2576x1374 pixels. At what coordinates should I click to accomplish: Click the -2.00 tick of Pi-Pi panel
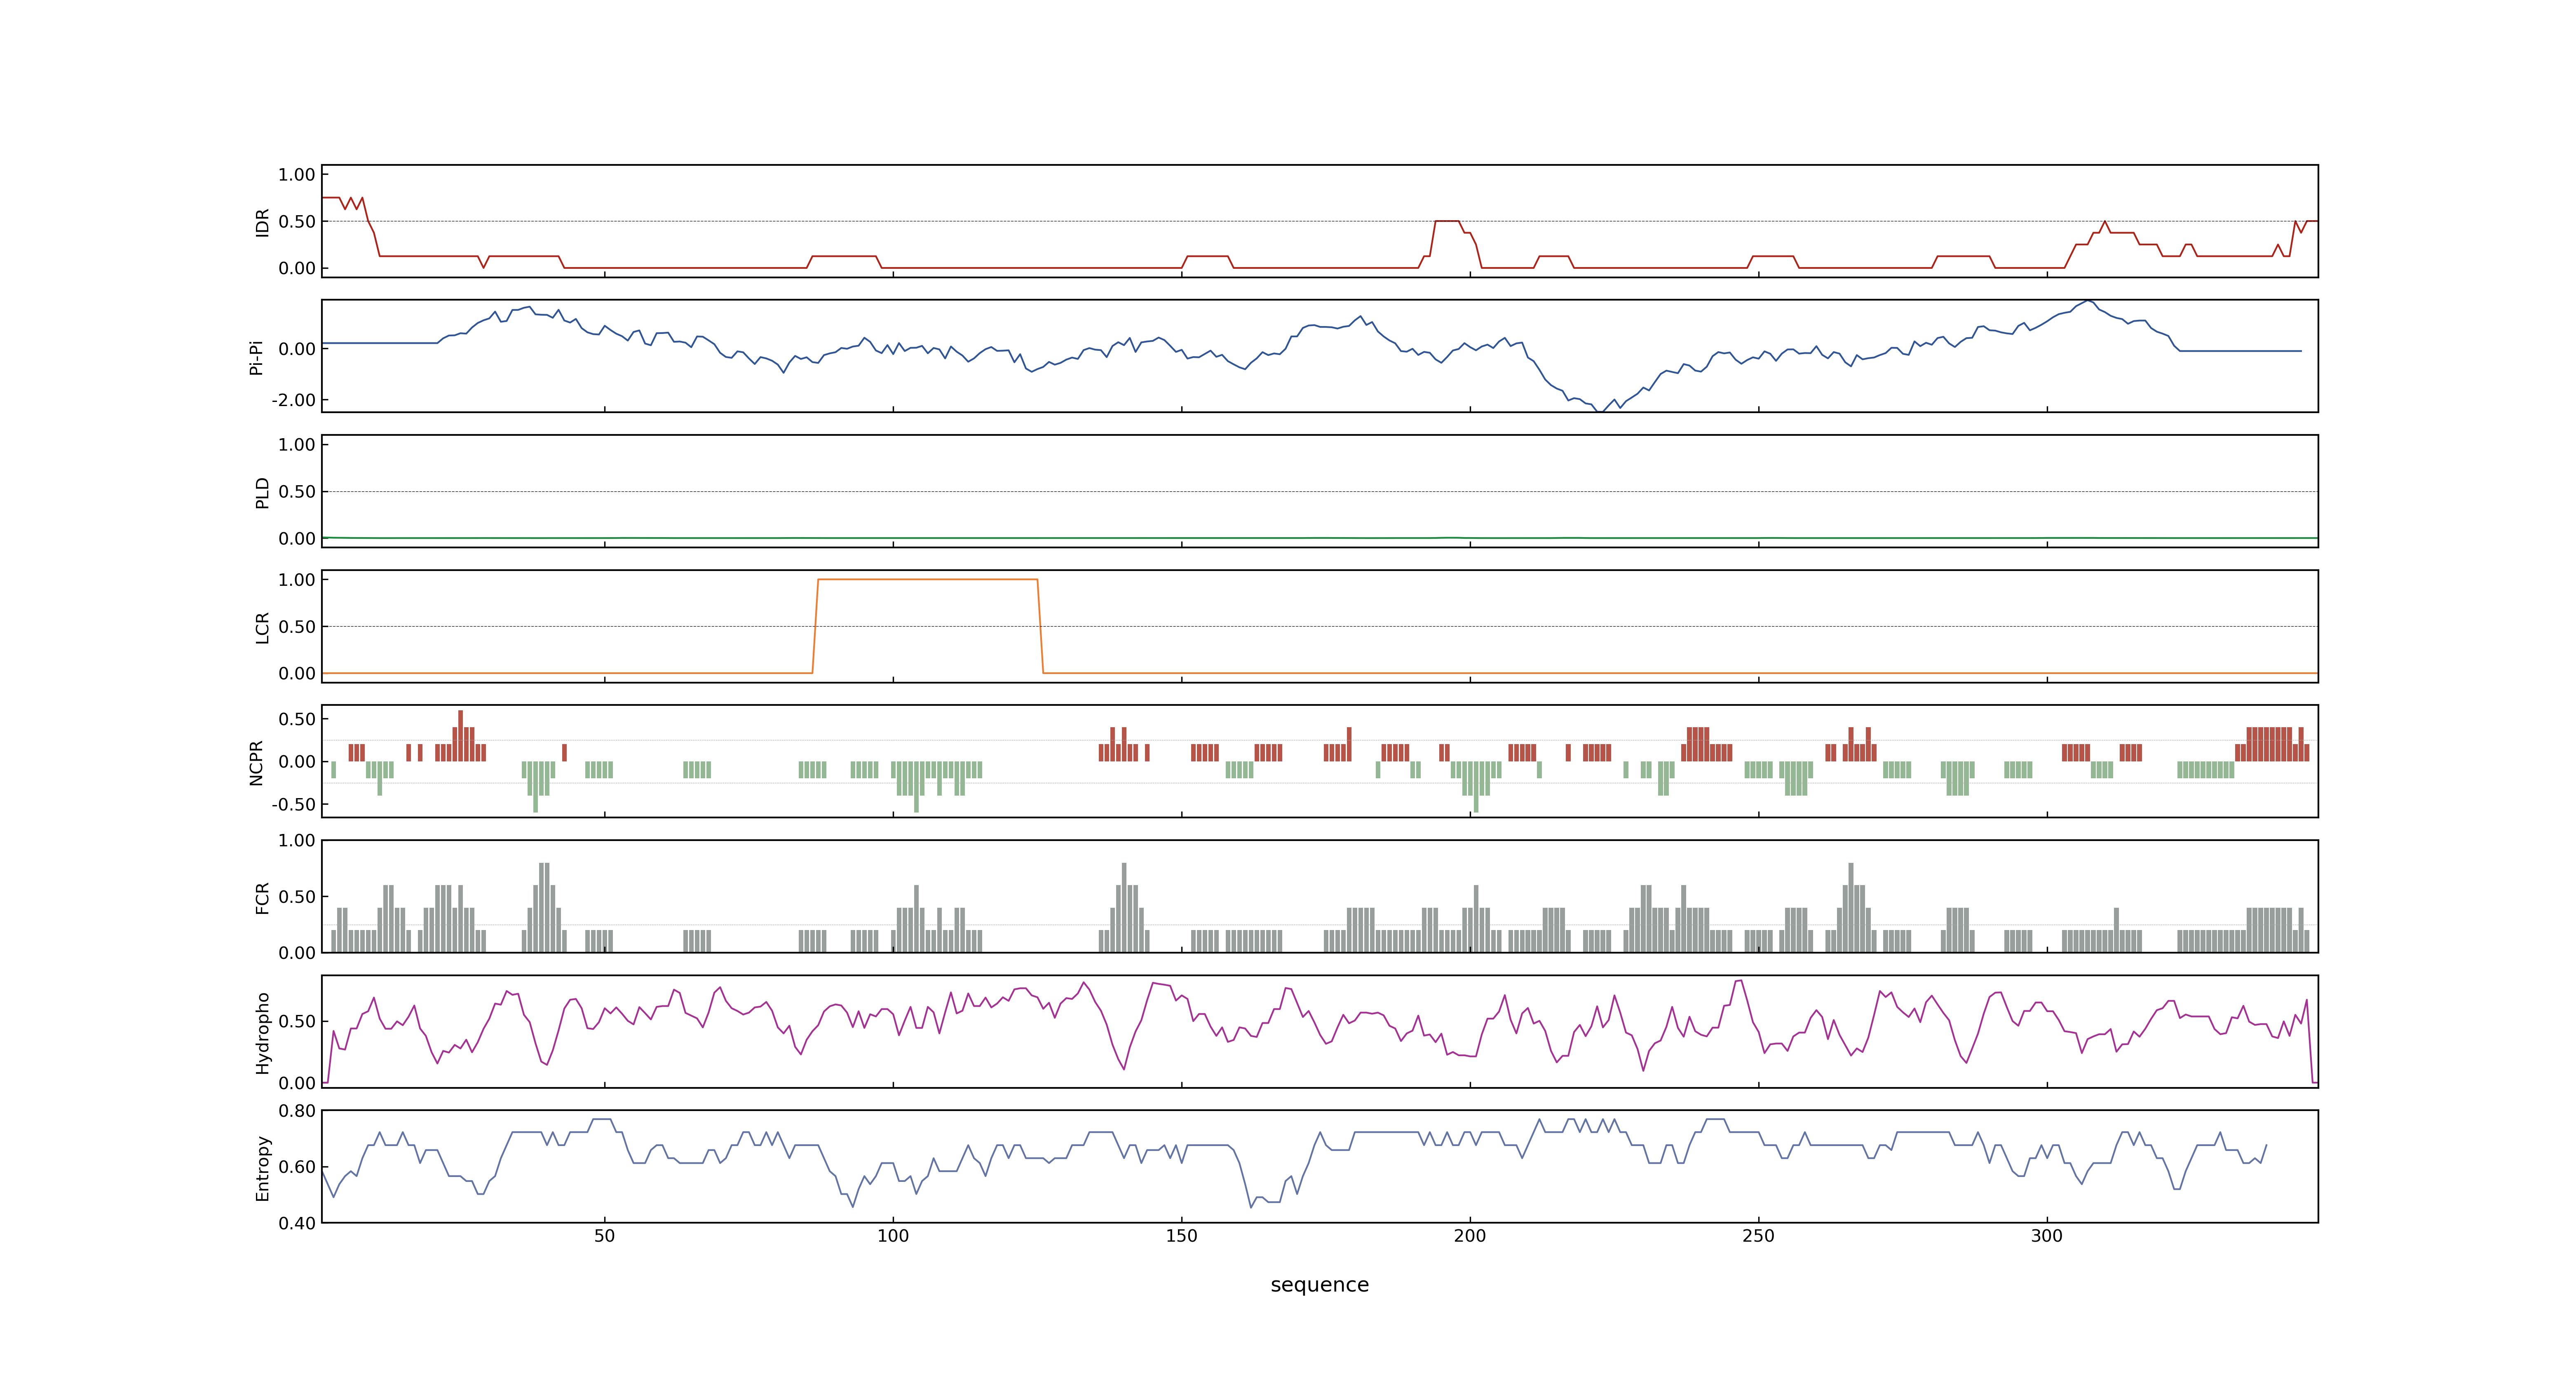[x=293, y=400]
